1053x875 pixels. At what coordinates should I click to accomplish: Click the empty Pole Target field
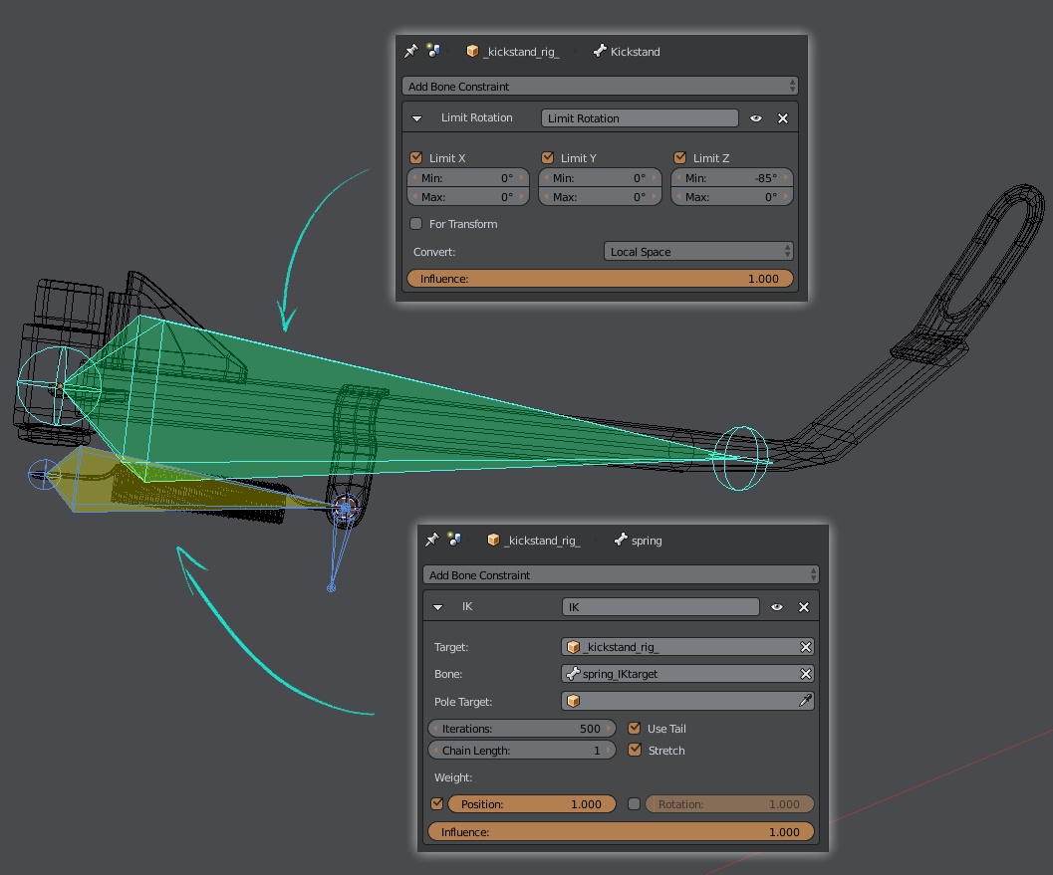click(x=687, y=701)
